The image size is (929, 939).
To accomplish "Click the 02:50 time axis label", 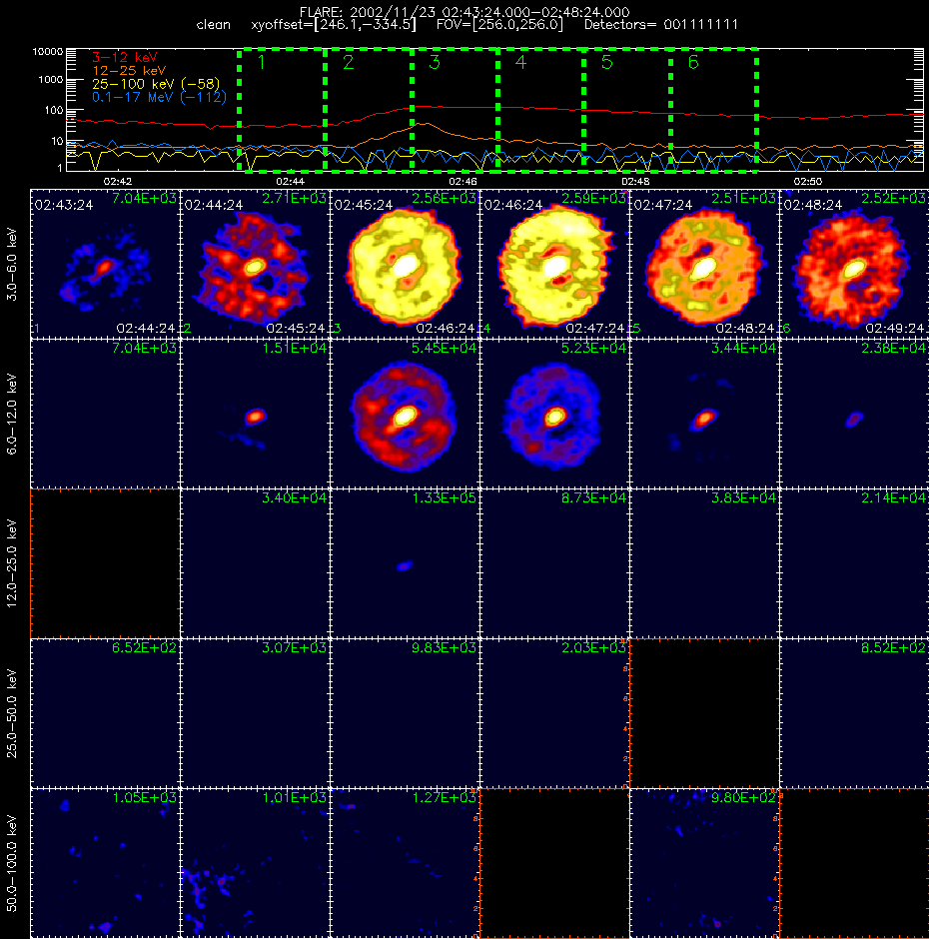I will (x=807, y=181).
